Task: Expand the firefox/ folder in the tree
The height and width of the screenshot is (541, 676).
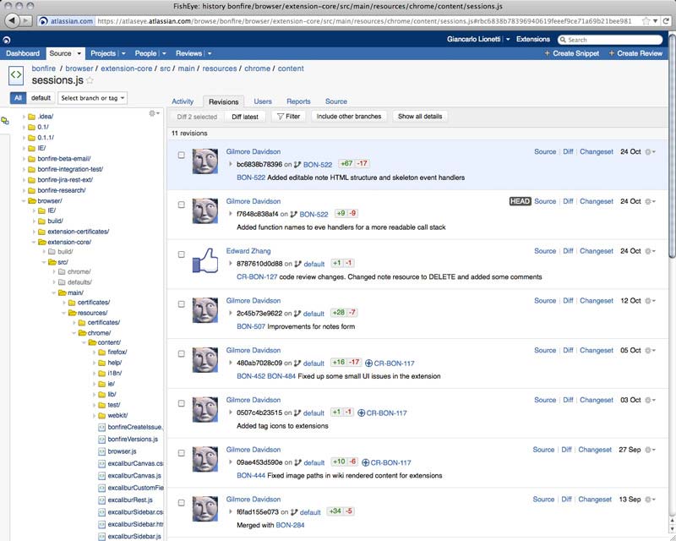Action: (94, 352)
